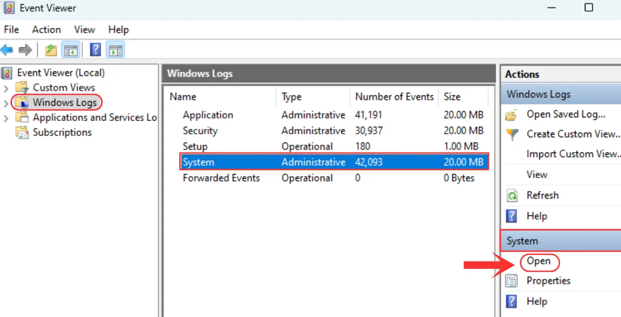Image resolution: width=621 pixels, height=317 pixels.
Task: Click the Help icon below Refresh
Action: [x=512, y=216]
